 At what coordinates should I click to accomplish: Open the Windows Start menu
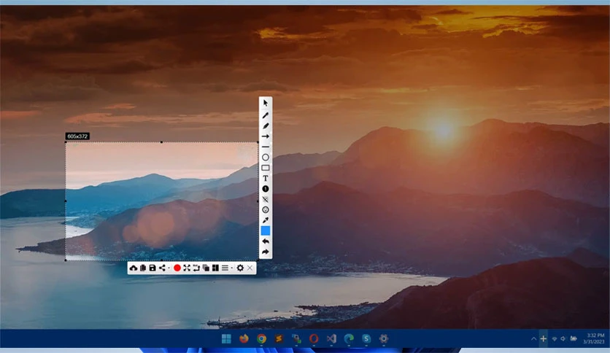226,339
